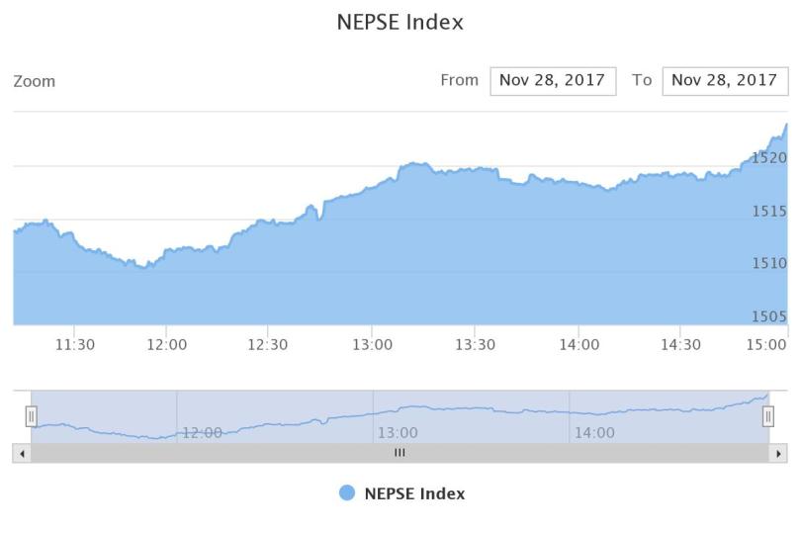This screenshot has height=534, width=801.
Task: Click the scrollbar left arrow button
Action: point(21,453)
